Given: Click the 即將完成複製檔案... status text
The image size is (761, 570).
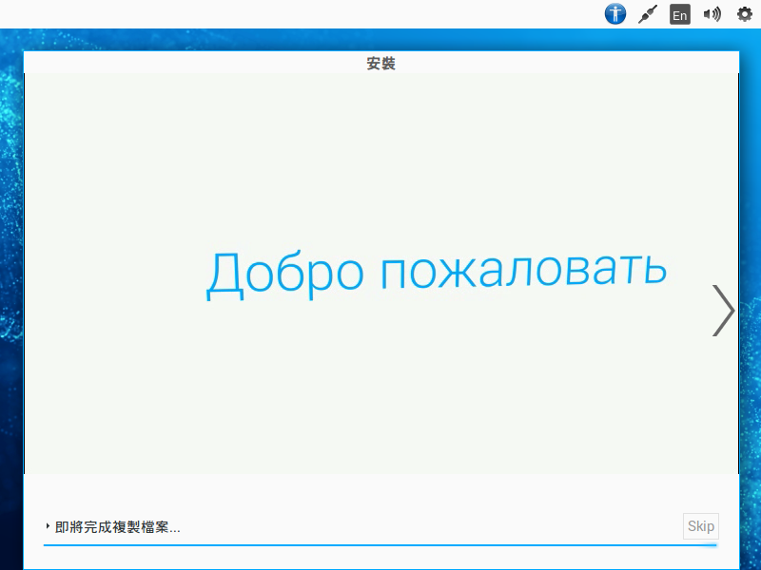Looking at the screenshot, I should [x=118, y=527].
